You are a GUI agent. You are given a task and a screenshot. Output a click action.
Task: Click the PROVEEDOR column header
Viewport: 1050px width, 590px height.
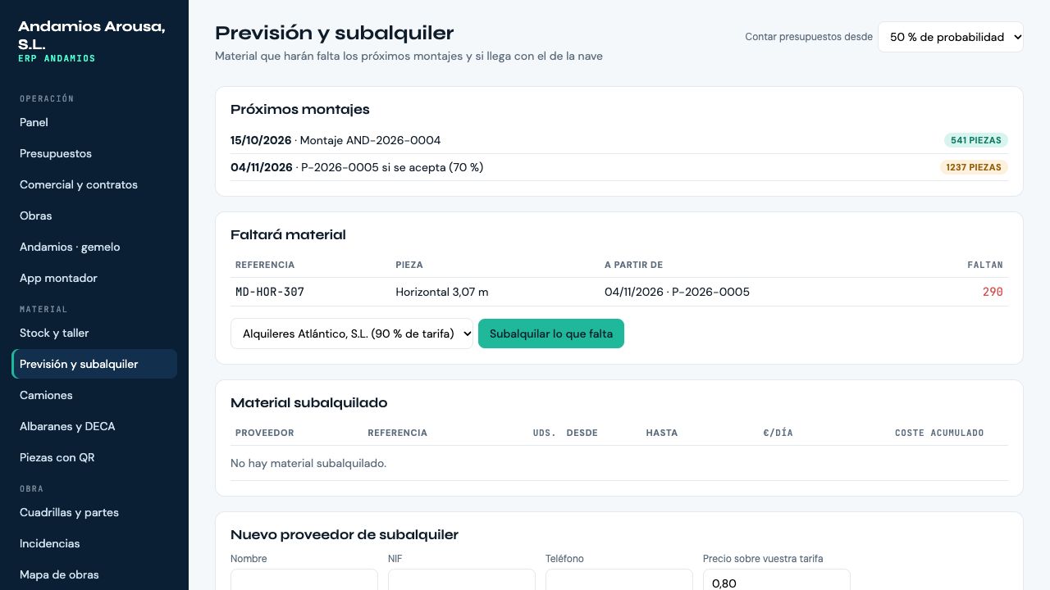265,433
